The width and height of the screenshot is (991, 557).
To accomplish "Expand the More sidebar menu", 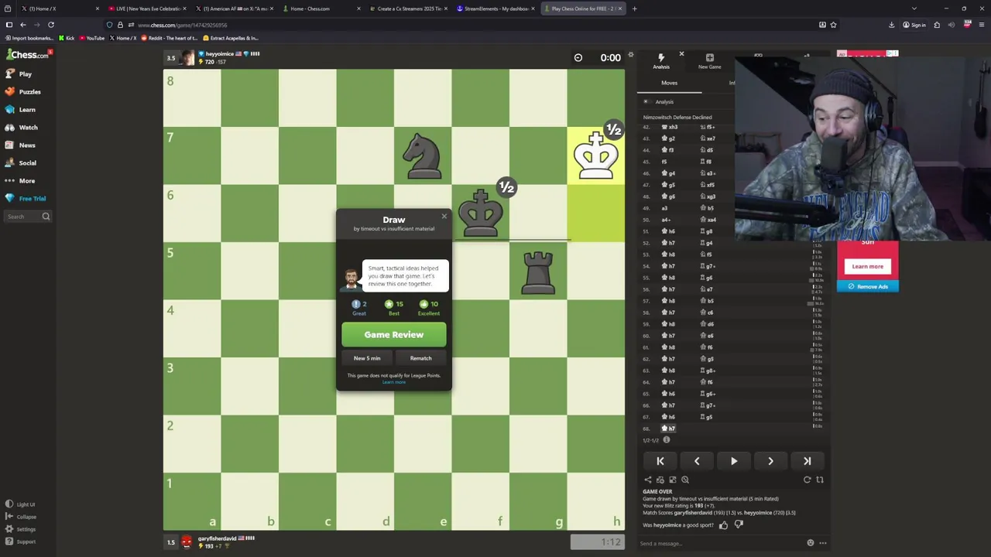I will pyautogui.click(x=21, y=181).
